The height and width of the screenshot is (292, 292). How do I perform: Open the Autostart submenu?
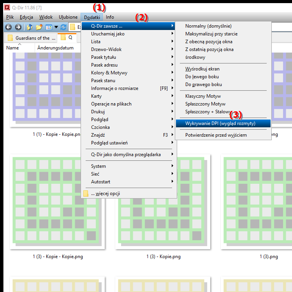click(128, 182)
